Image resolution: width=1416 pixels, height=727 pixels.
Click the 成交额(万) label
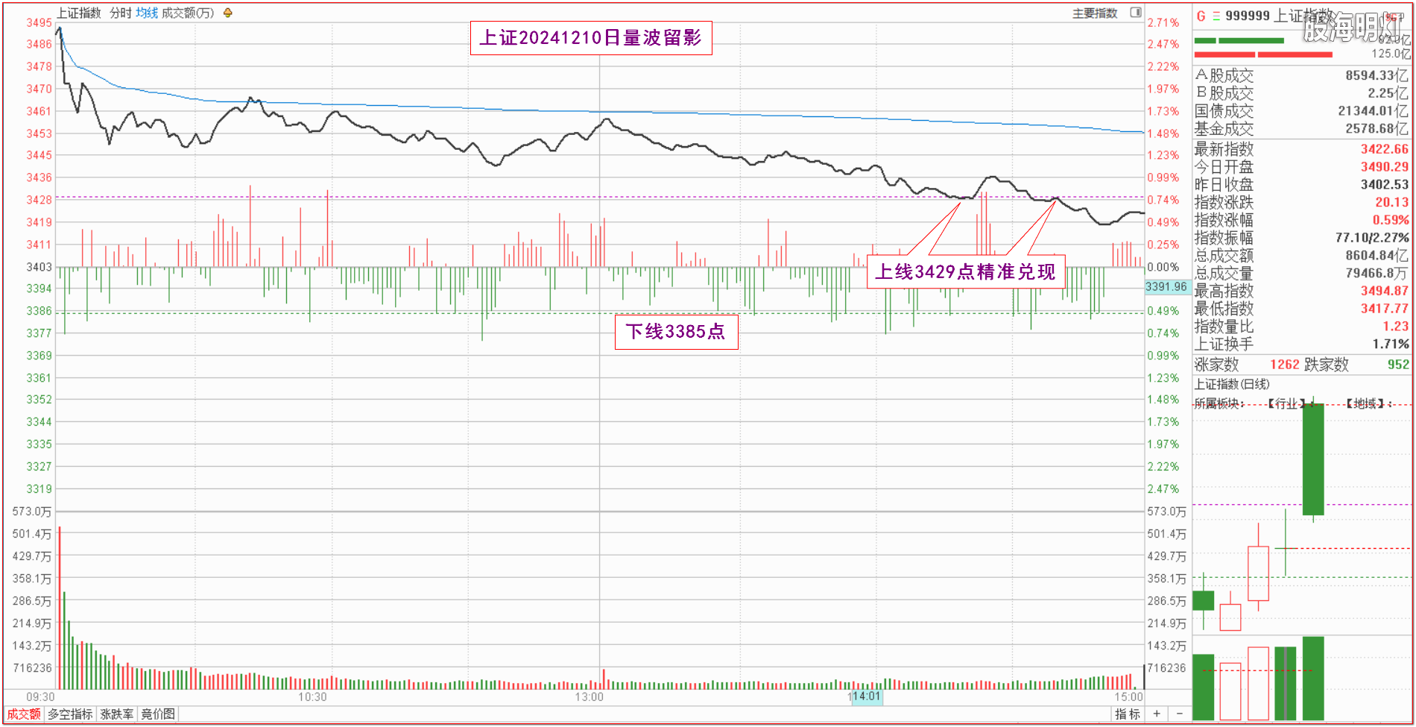(188, 13)
